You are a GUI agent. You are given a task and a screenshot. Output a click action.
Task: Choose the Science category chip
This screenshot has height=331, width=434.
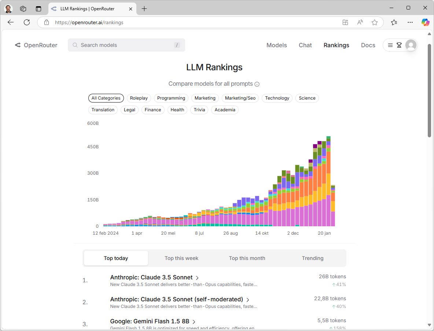307,98
